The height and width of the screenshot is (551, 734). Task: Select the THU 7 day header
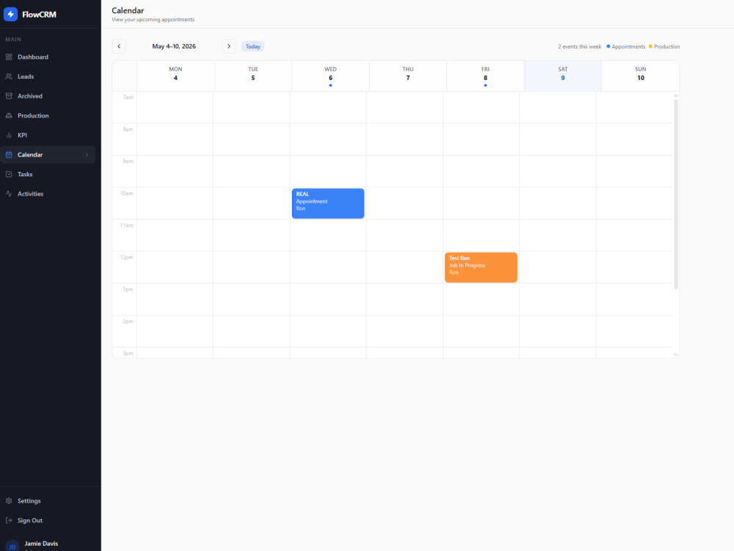[x=407, y=76]
